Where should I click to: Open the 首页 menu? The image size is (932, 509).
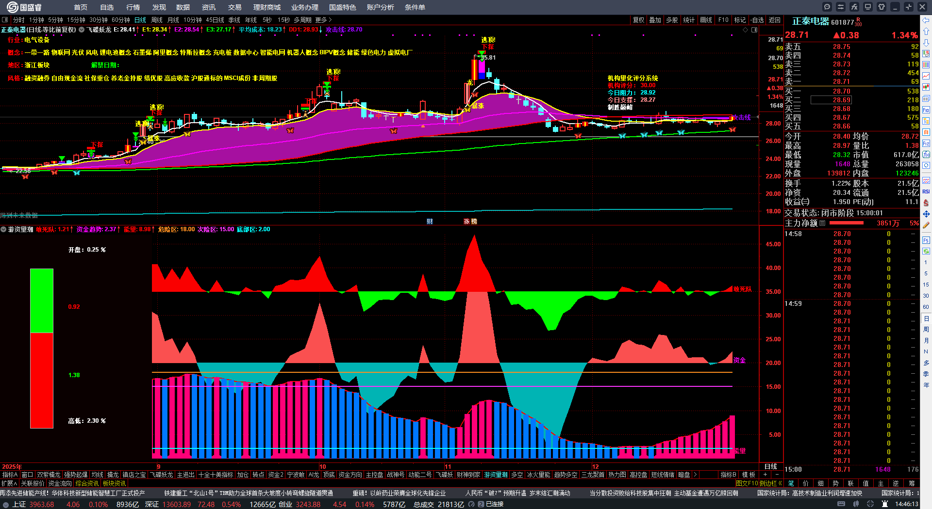(x=81, y=7)
